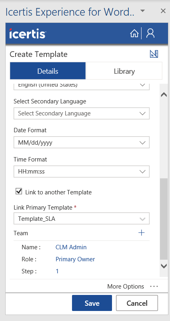Screen dimensions: 170x321
Task: Click the ruler design icon beside Create Template
Action: click(154, 54)
